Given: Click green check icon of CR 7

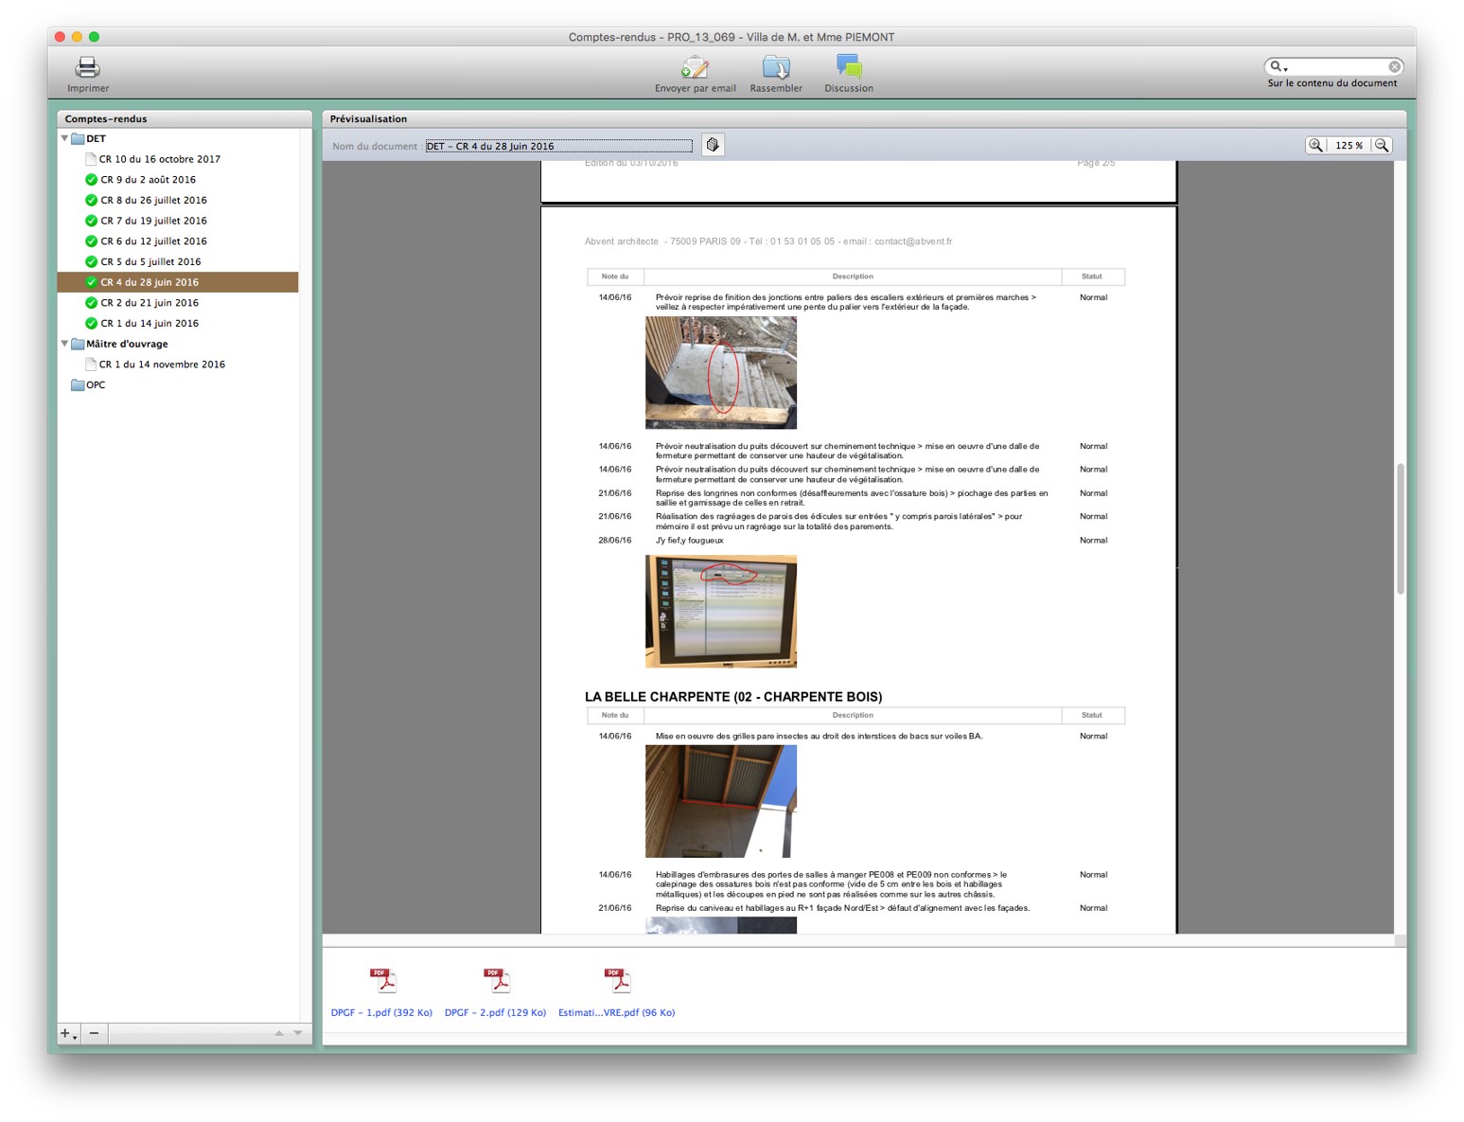Looking at the screenshot, I should click(91, 221).
